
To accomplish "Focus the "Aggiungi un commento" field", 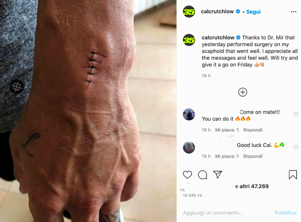I will point(227,213).
